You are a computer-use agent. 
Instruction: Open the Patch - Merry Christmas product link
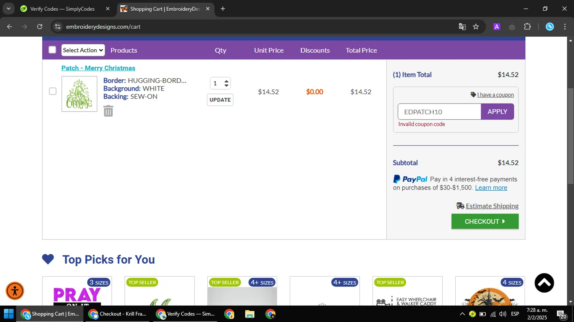coord(98,68)
